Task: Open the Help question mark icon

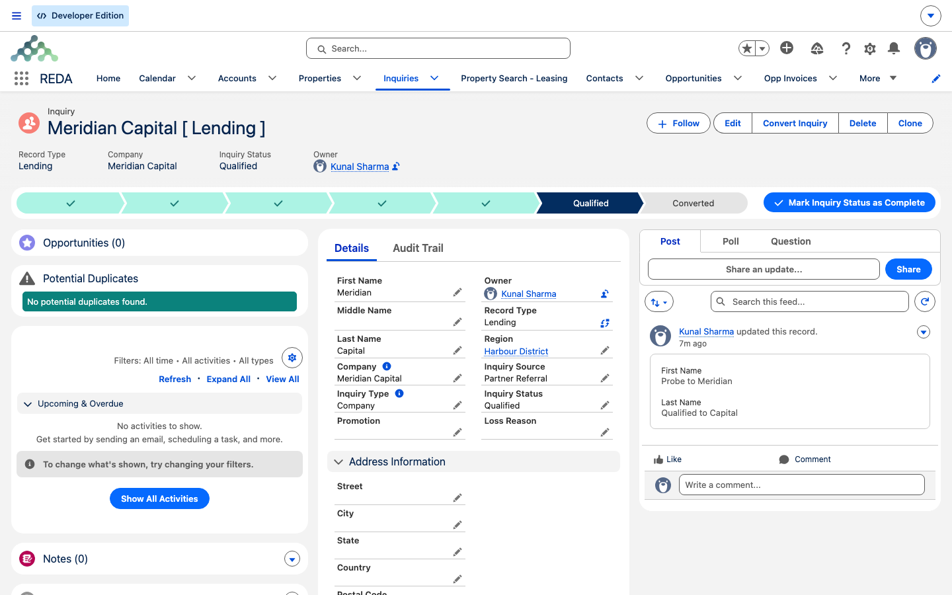Action: pos(846,48)
